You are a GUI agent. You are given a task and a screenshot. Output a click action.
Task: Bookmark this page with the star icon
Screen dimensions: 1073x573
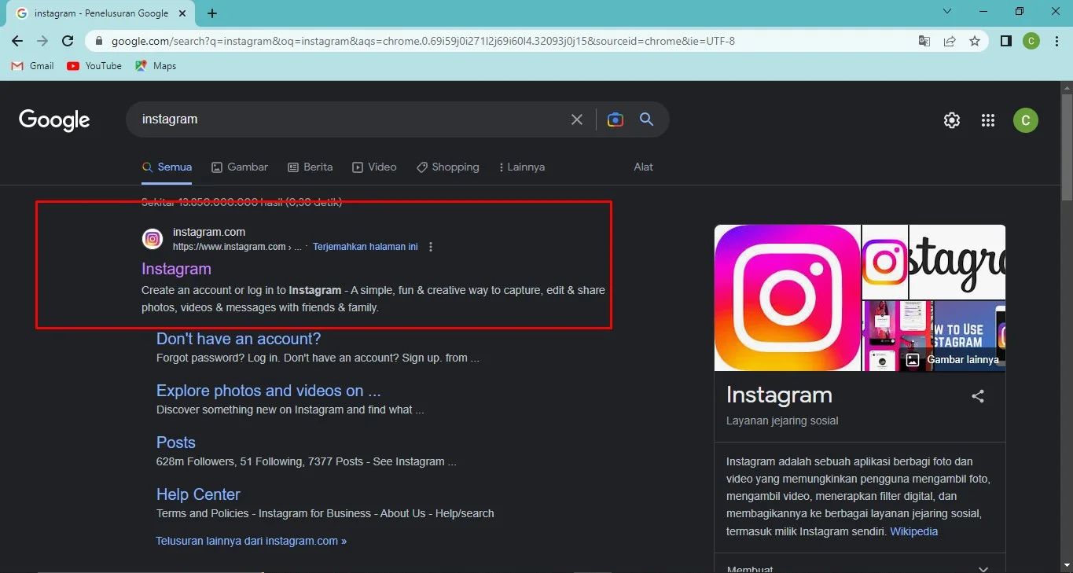pos(975,41)
